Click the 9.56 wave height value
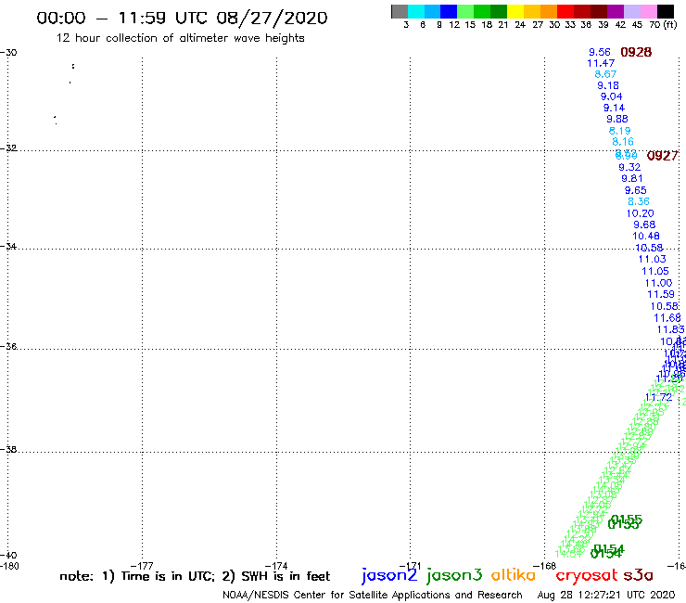This screenshot has height=603, width=686. point(600,52)
